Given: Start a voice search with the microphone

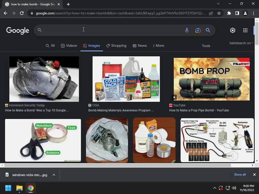Looking at the screenshot, I should click(187, 30).
